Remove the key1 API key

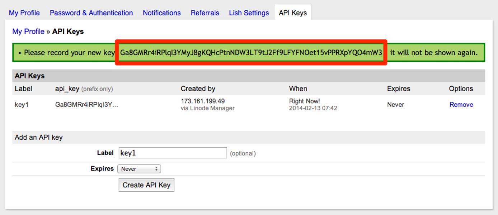click(461, 105)
